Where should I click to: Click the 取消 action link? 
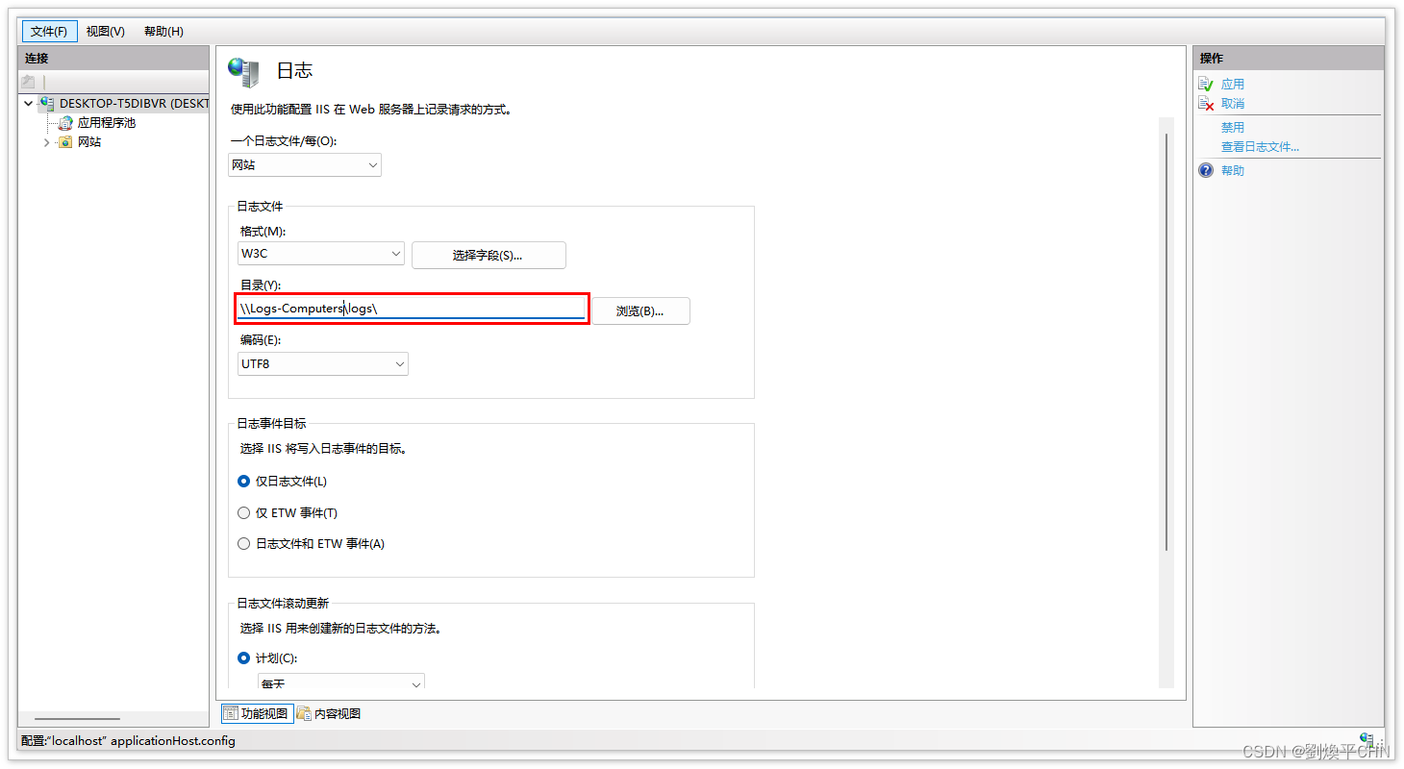(x=1233, y=104)
